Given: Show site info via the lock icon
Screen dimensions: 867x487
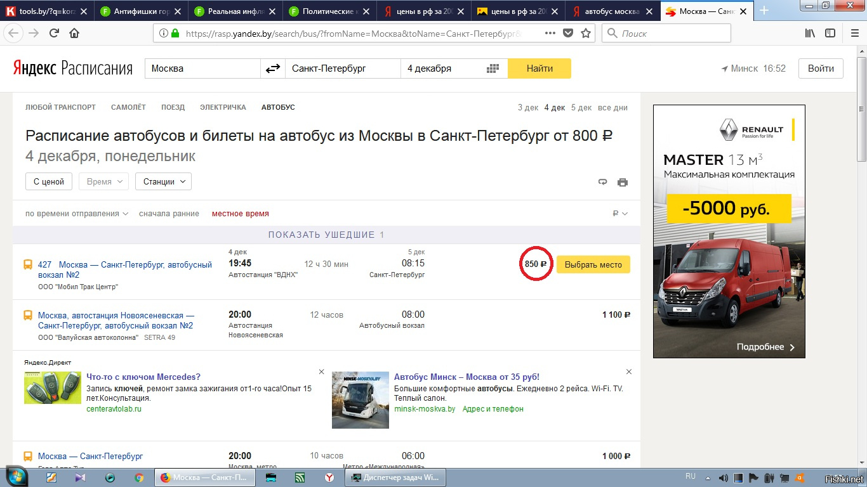Looking at the screenshot, I should tap(175, 33).
